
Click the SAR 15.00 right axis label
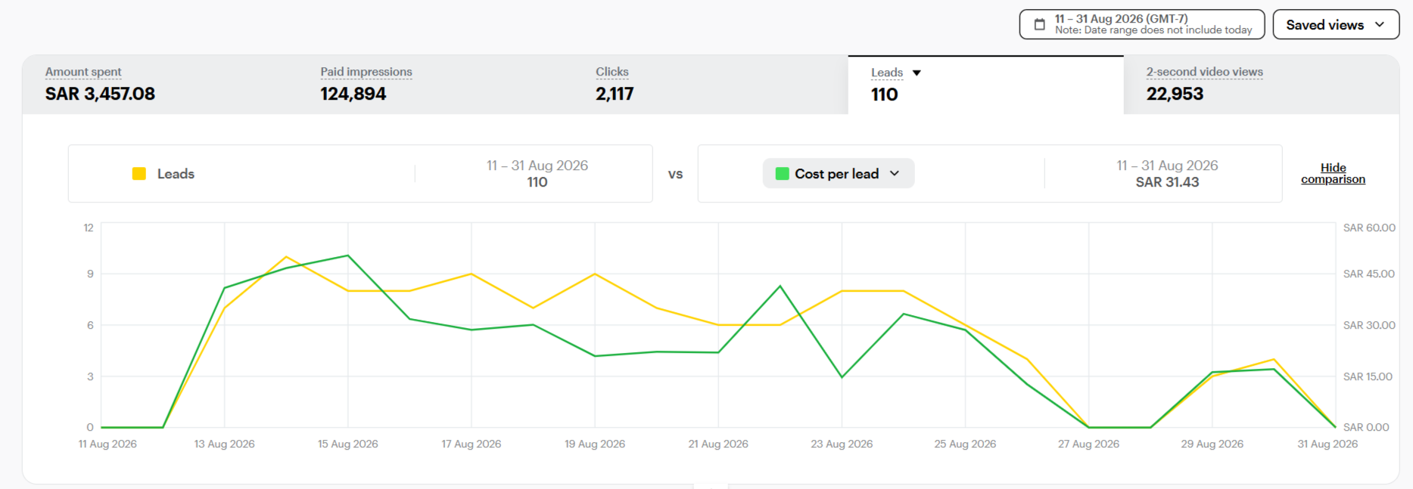(1368, 376)
